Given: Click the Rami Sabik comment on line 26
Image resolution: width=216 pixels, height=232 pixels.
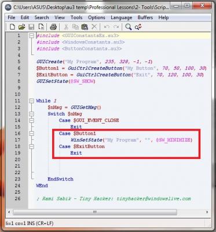Looking at the screenshot, I should tap(114, 199).
